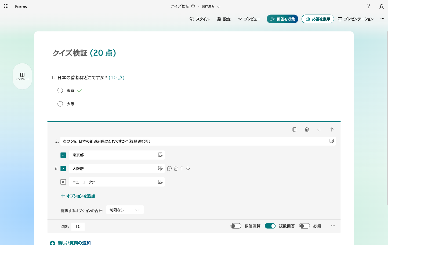
Task: Move 大阪府 option down
Action: tap(188, 168)
